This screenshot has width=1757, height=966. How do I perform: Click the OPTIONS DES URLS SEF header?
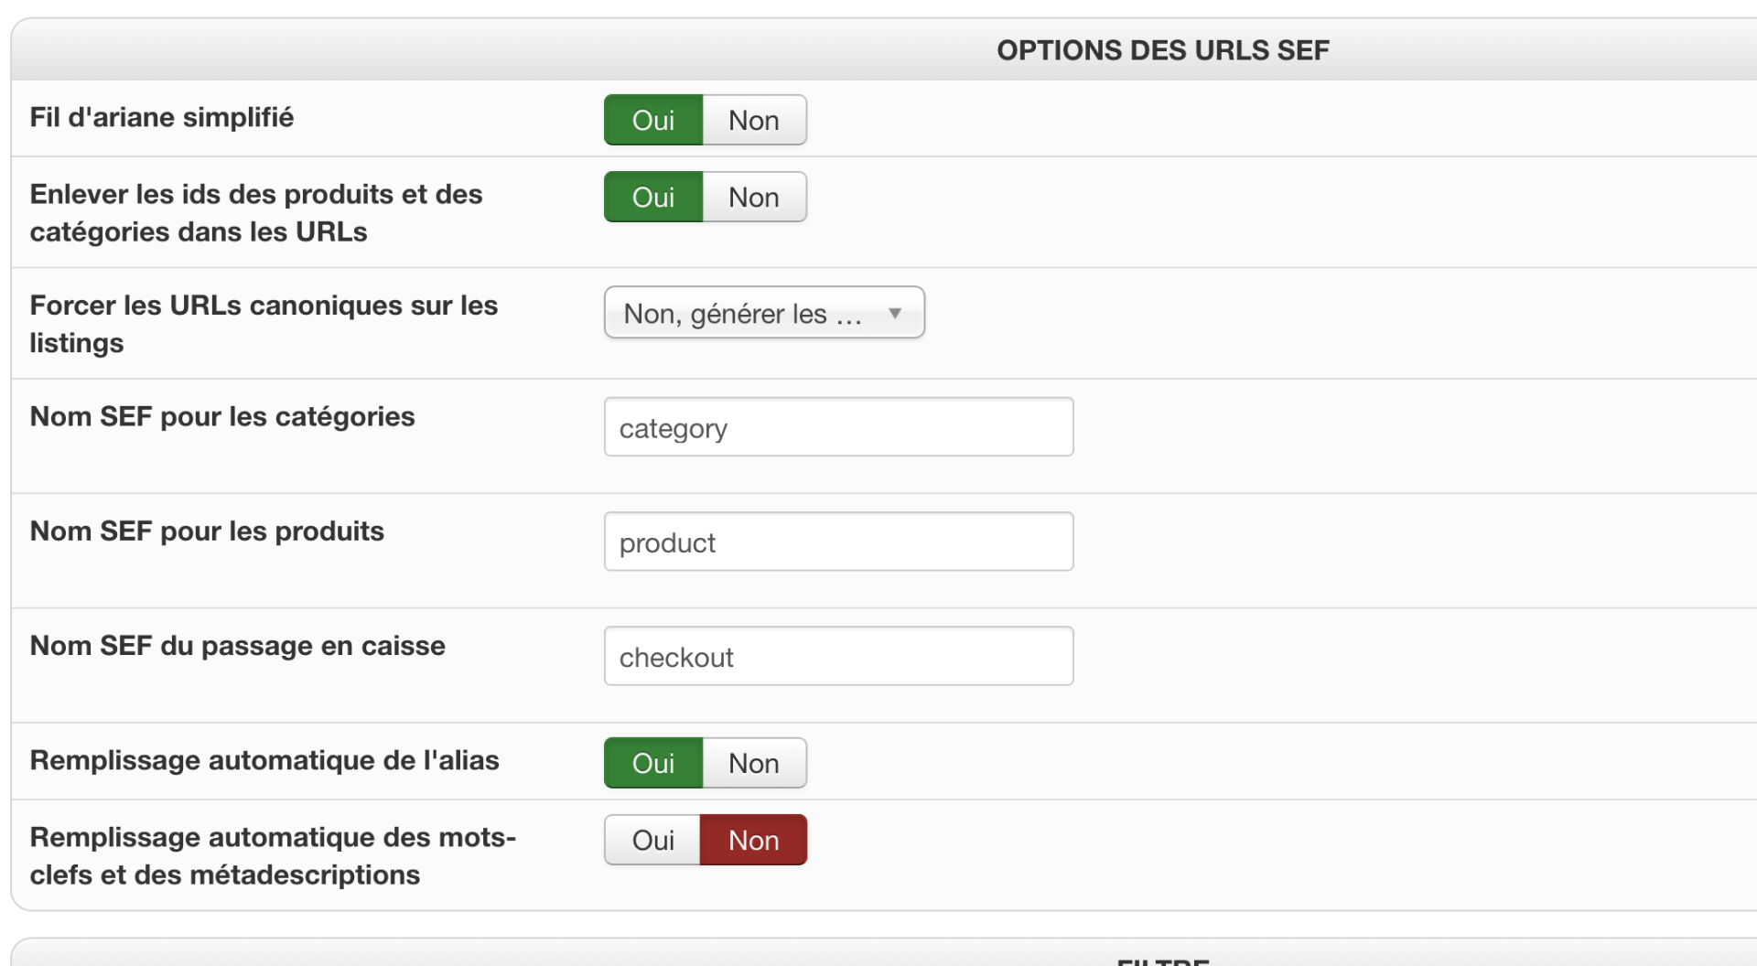[1162, 50]
